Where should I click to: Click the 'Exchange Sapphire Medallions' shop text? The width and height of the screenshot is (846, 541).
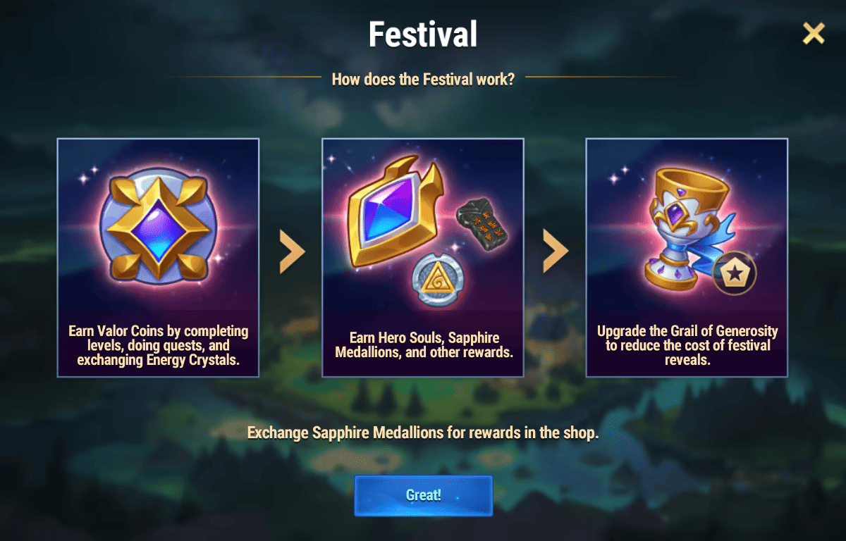pyautogui.click(x=423, y=433)
